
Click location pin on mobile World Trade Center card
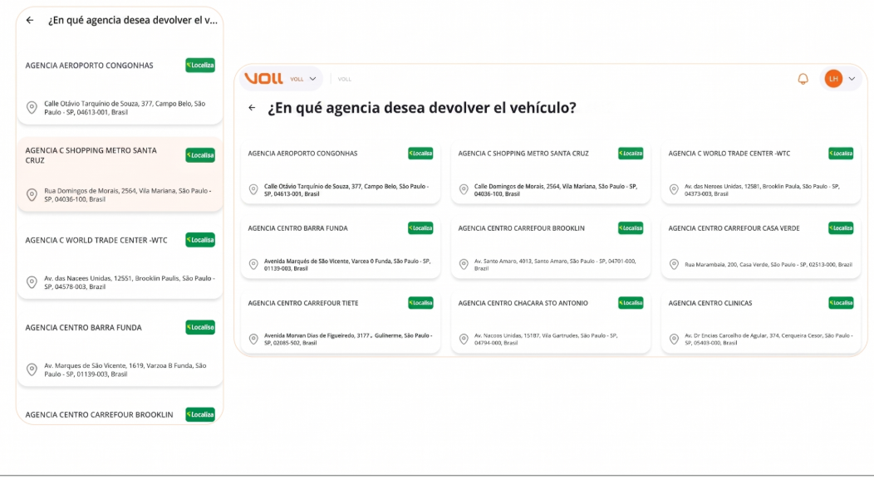pos(32,282)
